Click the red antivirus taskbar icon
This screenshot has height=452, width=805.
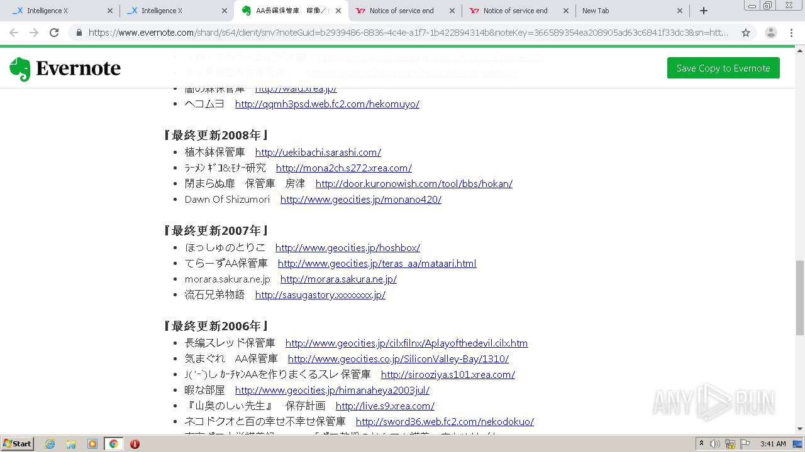coord(135,444)
